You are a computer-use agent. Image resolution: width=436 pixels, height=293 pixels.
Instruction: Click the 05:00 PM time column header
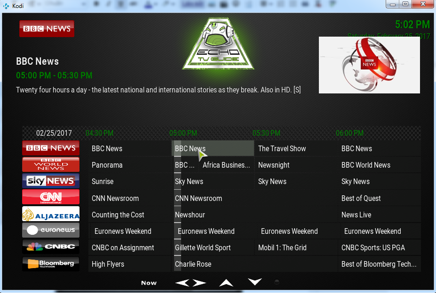coord(183,133)
